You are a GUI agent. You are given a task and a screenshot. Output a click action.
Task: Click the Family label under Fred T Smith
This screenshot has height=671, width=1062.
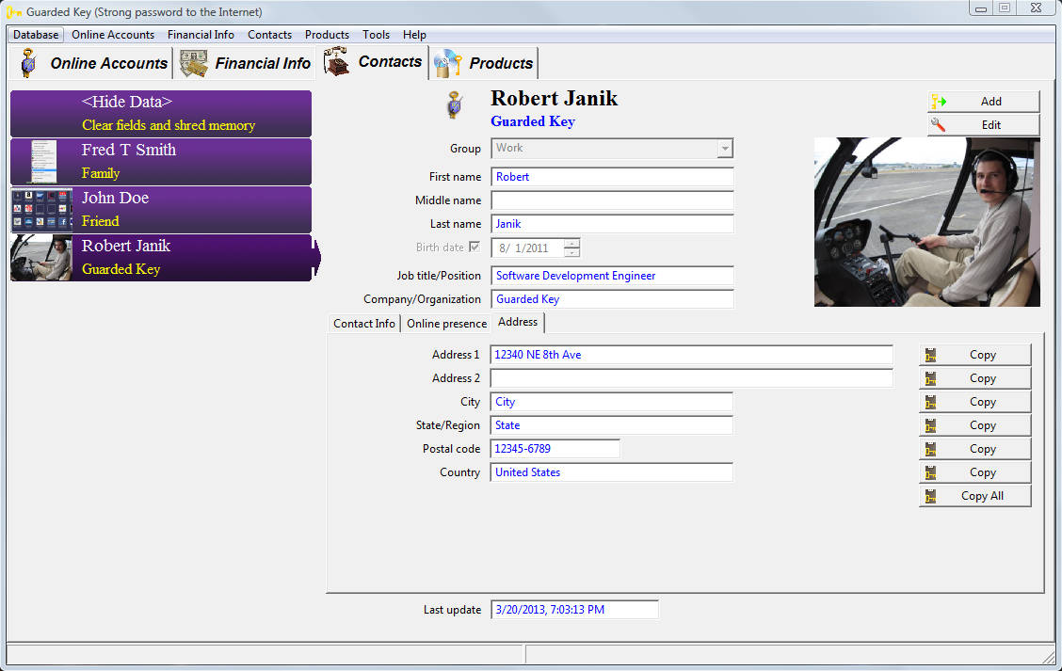coord(101,173)
